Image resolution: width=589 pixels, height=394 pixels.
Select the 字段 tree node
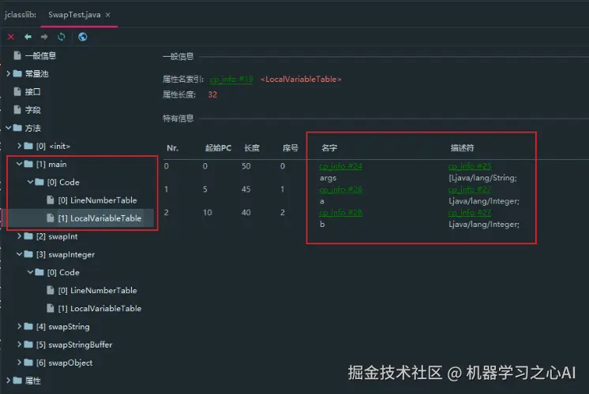(32, 110)
